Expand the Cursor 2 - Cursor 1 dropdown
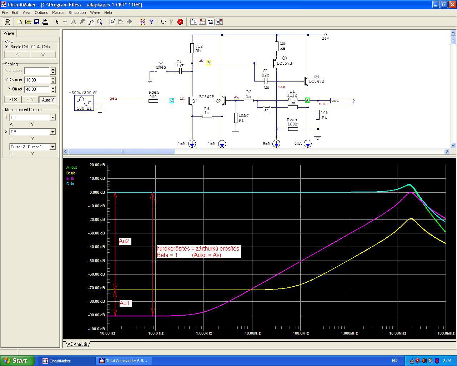 (52, 147)
